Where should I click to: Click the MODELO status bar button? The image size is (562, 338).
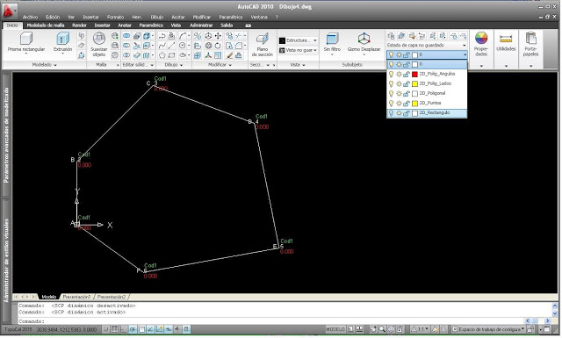(335, 329)
